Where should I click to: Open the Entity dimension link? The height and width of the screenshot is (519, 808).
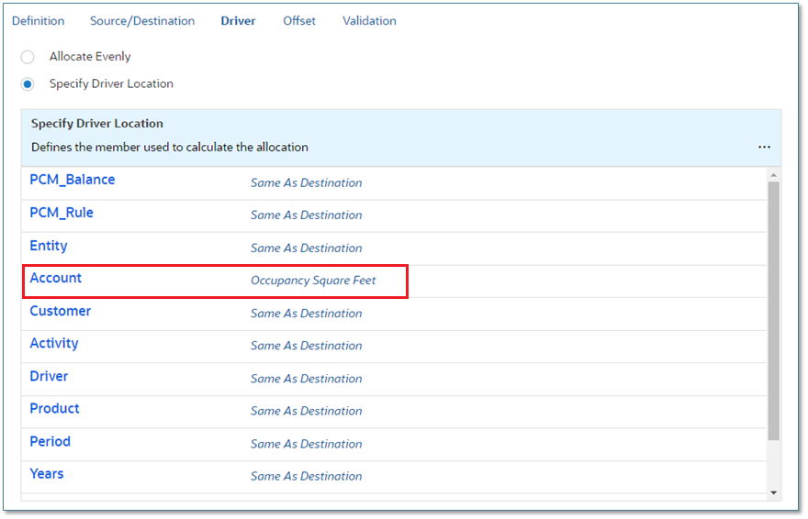click(49, 246)
